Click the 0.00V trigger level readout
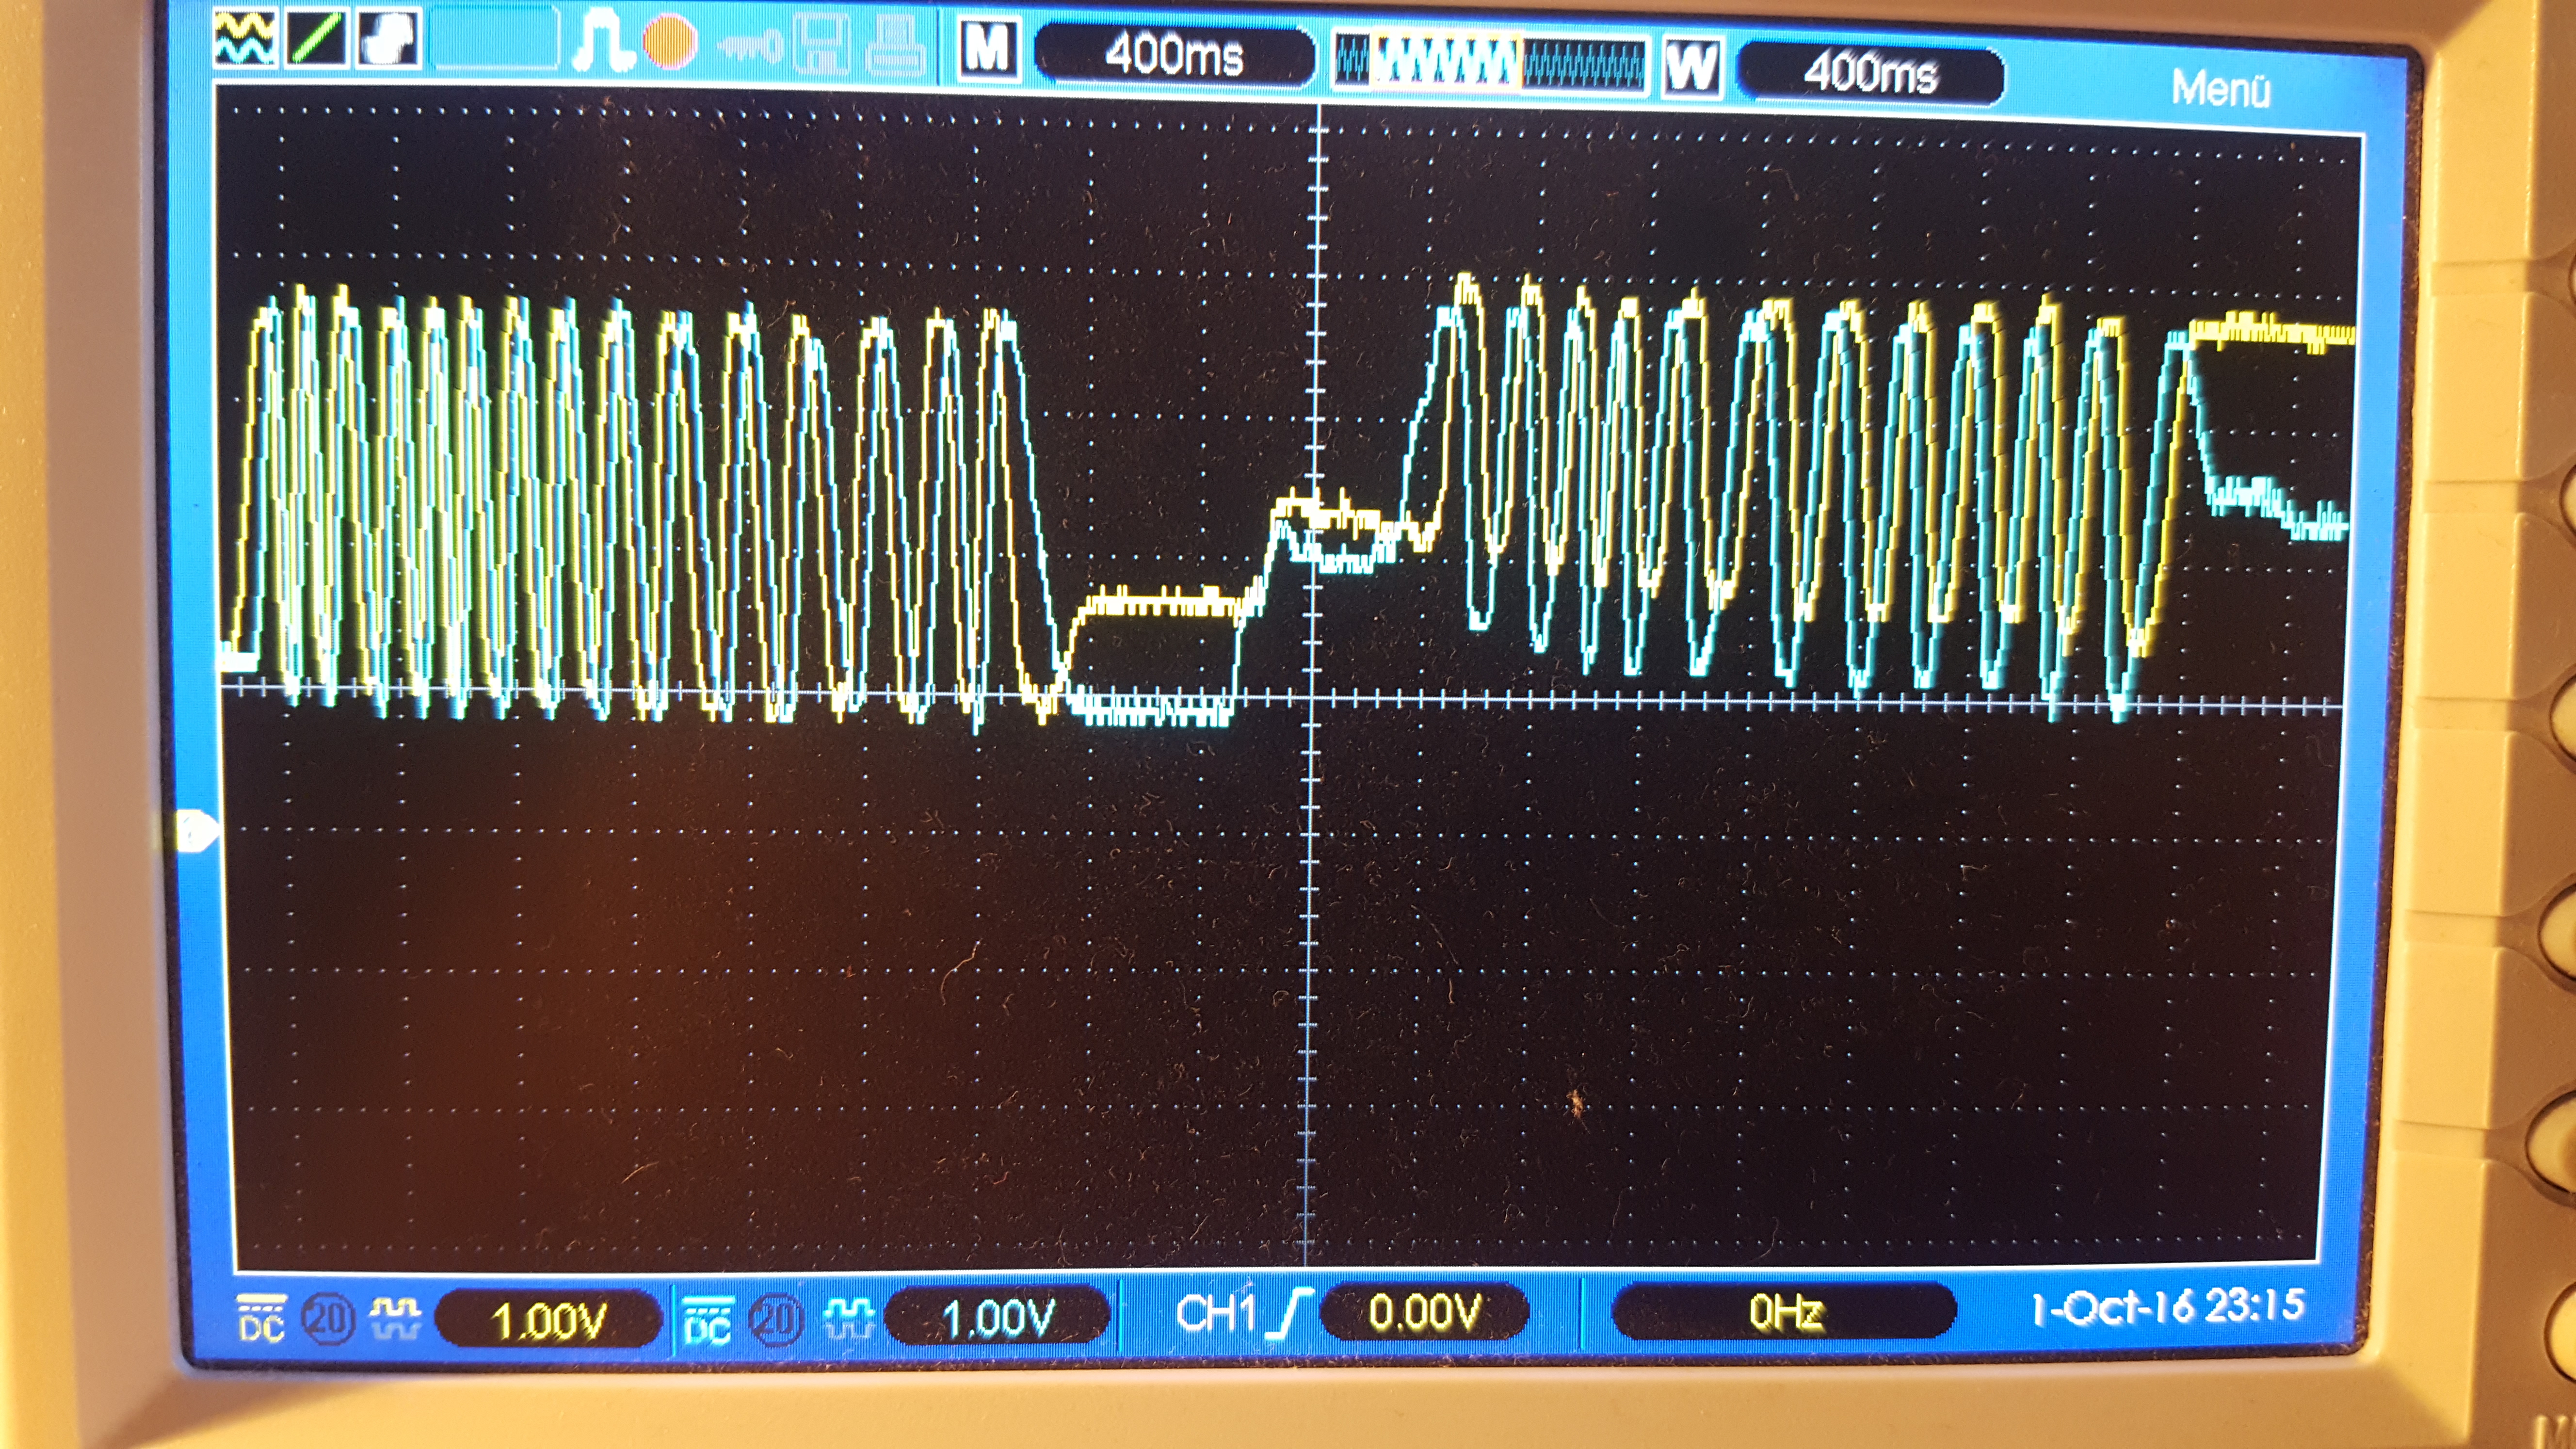Screen dimensions: 2576x1449 (x=1423, y=1311)
